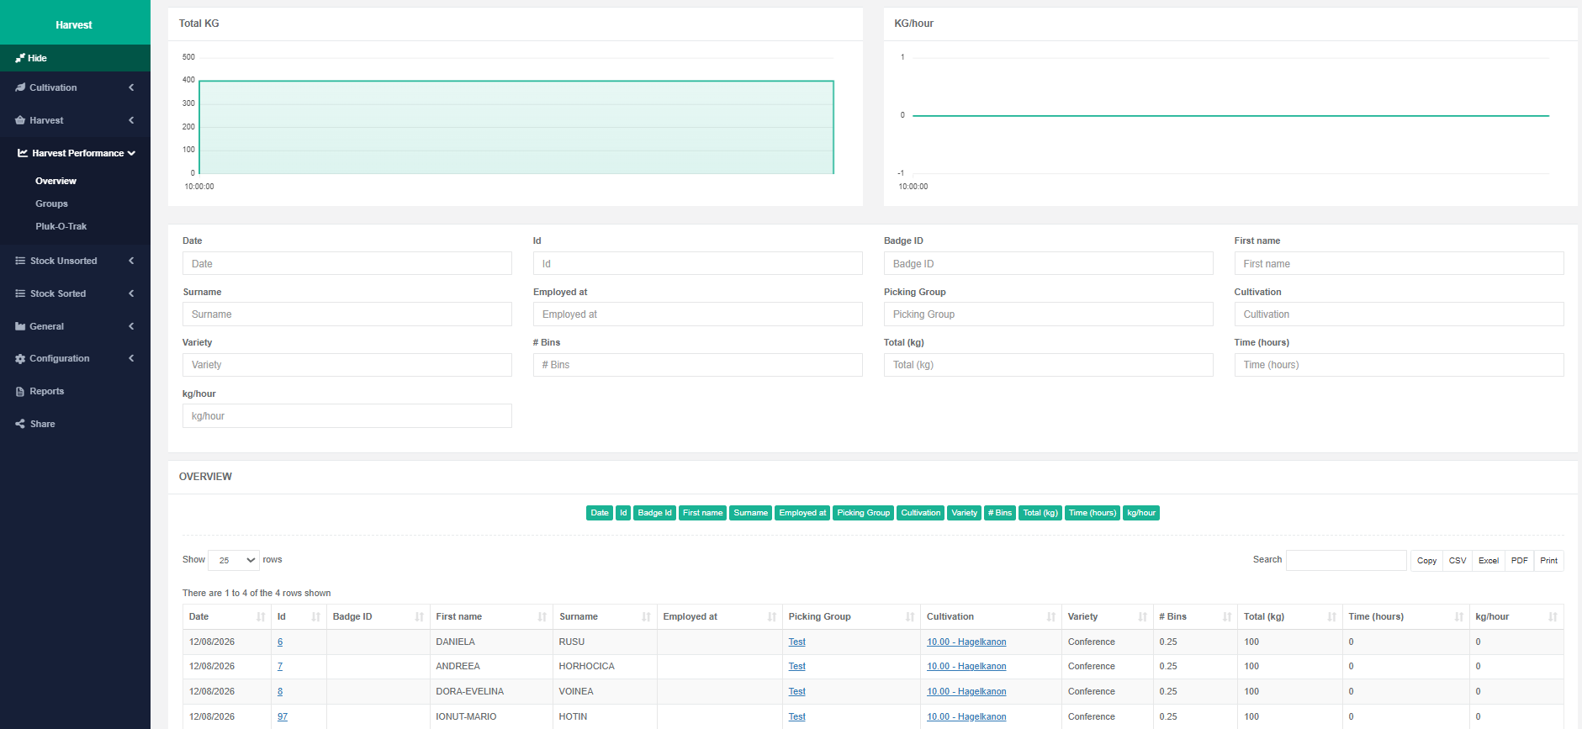Sort table by Employed at column arrows

click(x=771, y=617)
